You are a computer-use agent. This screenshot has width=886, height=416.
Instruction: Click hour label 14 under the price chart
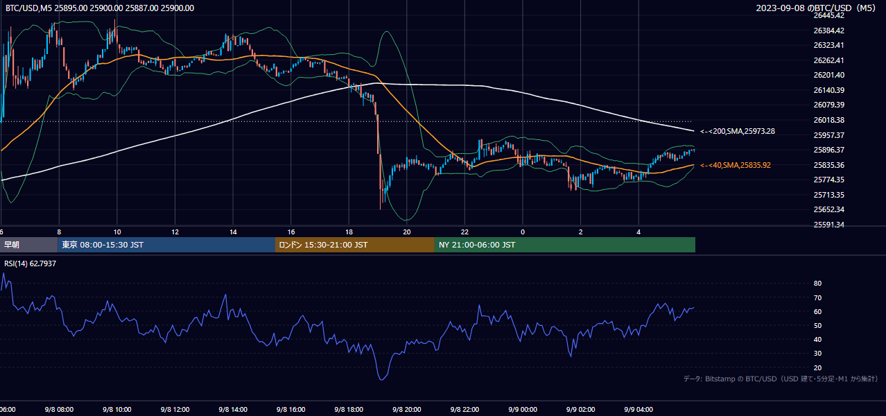234,232
